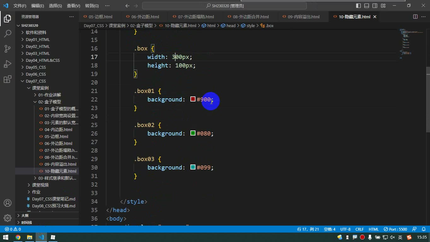Open the Accounts menu icon
430x242 pixels.
[x=8, y=203]
